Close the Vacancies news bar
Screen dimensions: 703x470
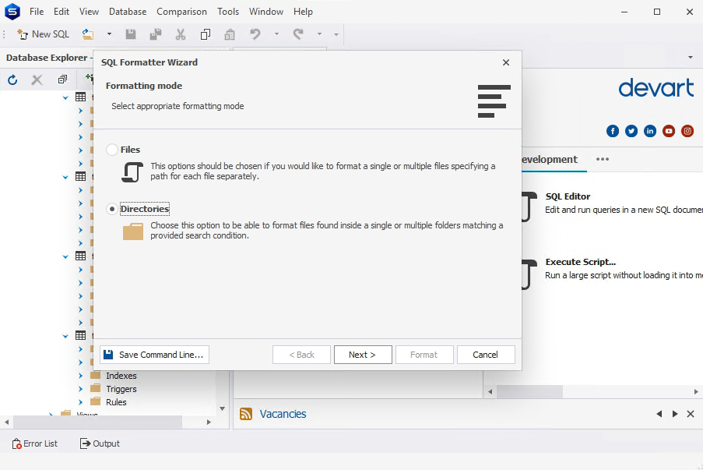coord(691,414)
